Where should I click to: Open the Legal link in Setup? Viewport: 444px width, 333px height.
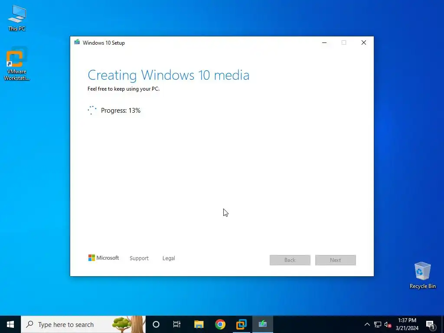click(x=169, y=258)
